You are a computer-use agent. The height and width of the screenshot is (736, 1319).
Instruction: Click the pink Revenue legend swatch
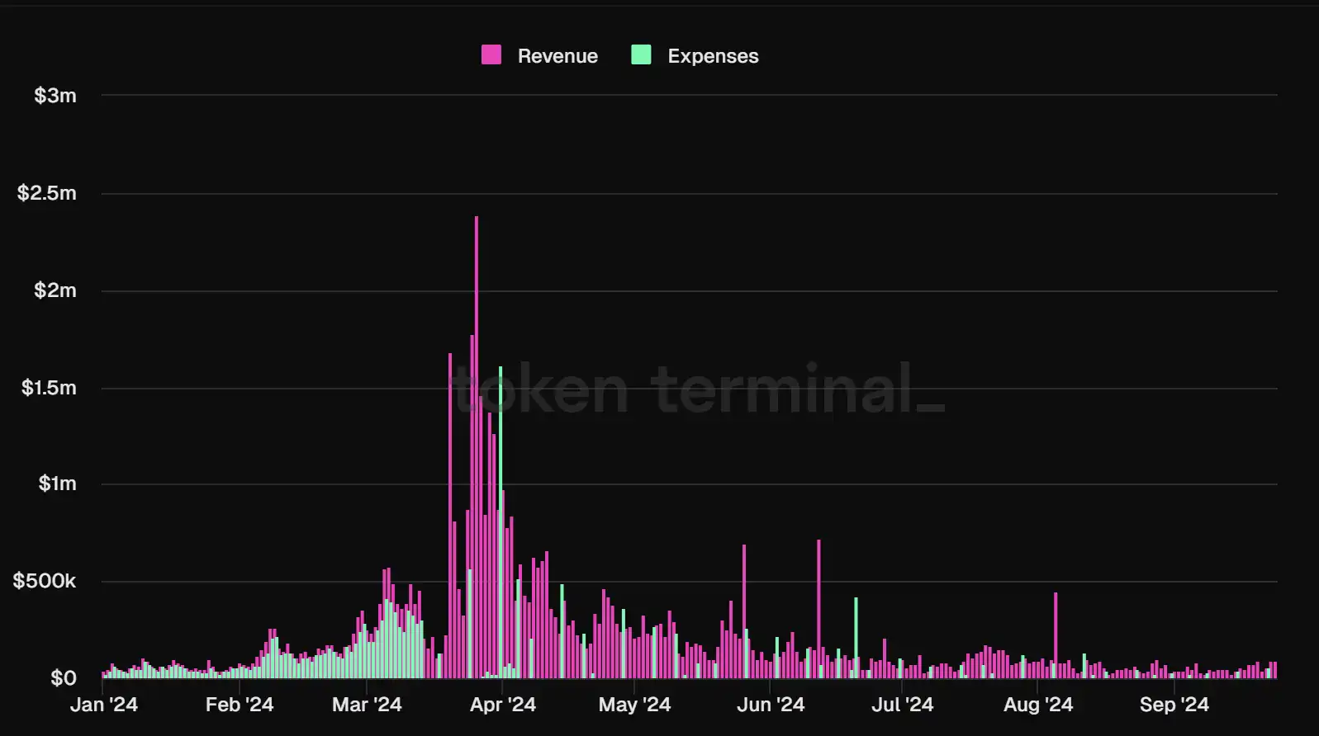tap(491, 55)
